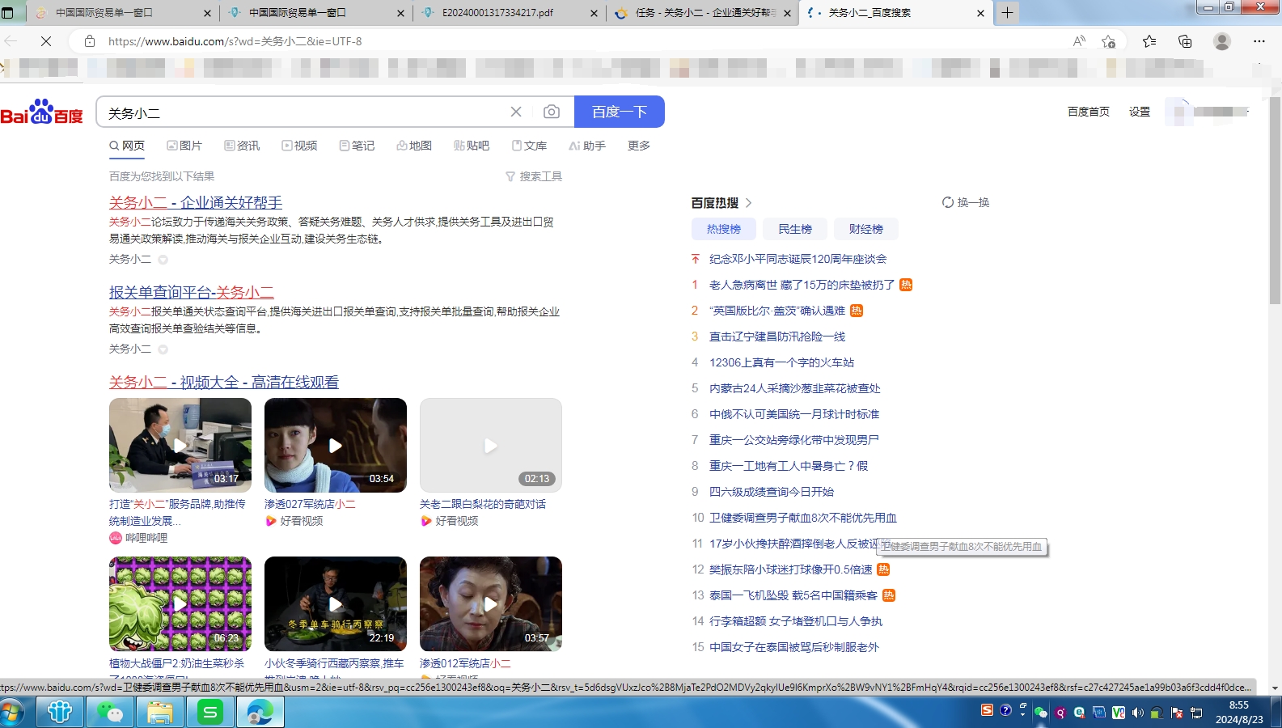Click the Edge address bar URL
The image size is (1282, 728).
click(235, 41)
